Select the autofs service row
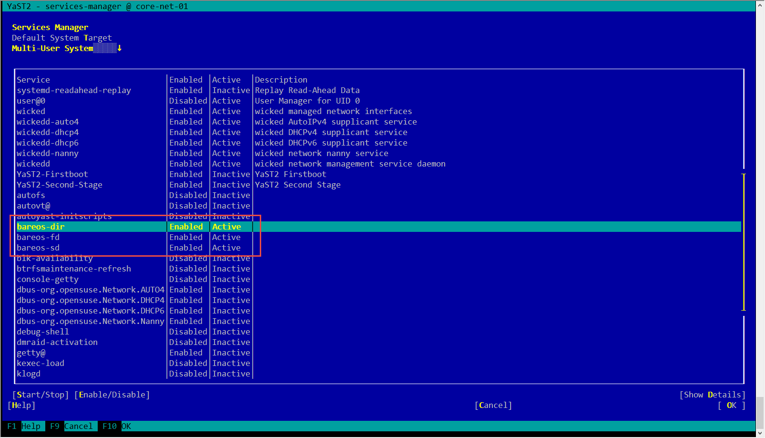Screen dimensions: 765x438 tap(379, 195)
